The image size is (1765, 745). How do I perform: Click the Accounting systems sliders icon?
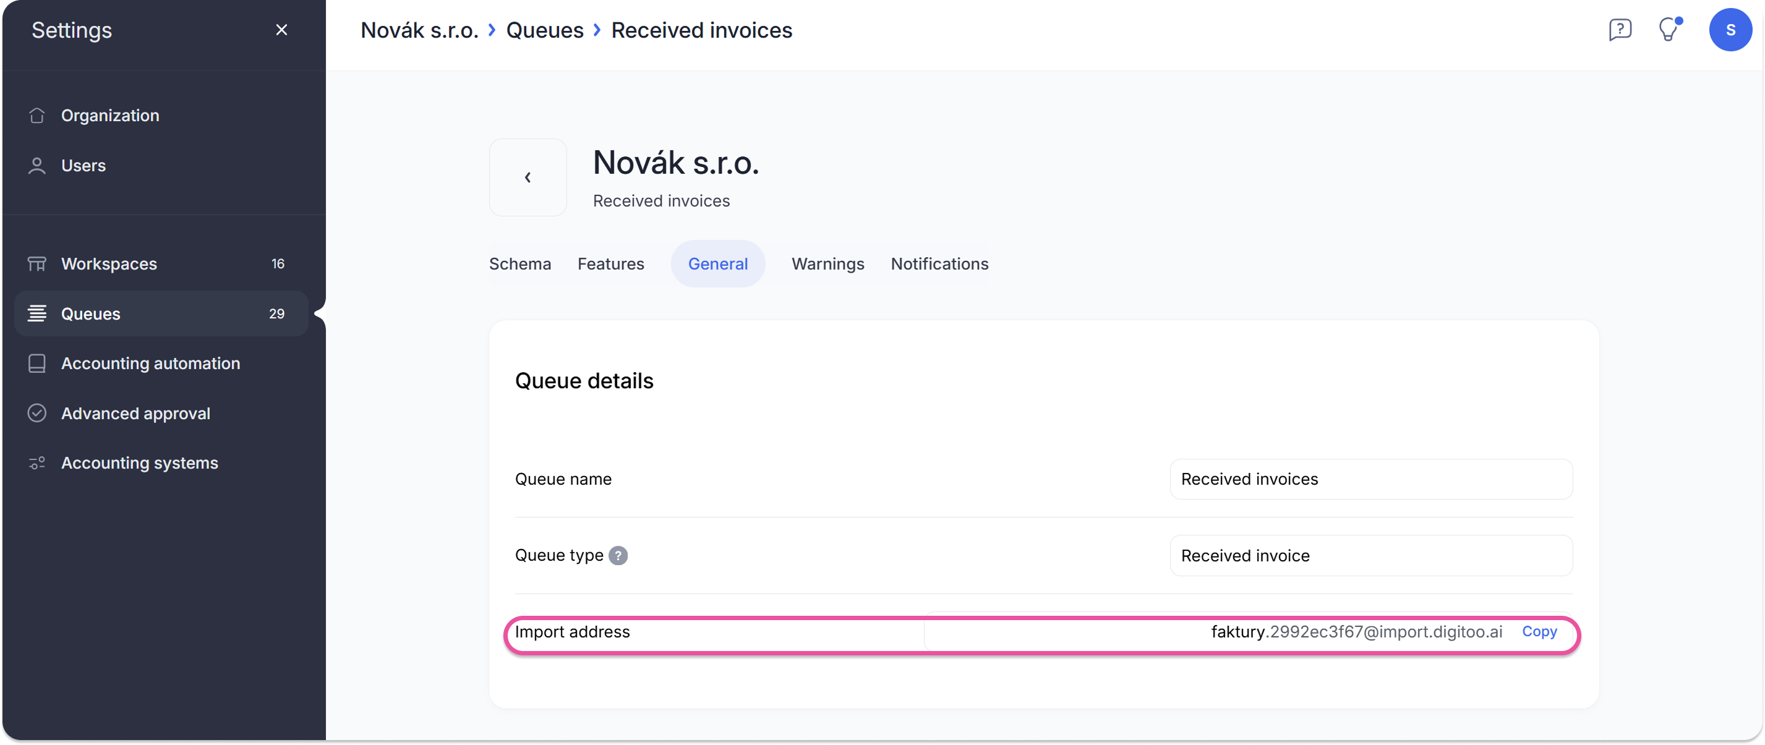click(37, 464)
